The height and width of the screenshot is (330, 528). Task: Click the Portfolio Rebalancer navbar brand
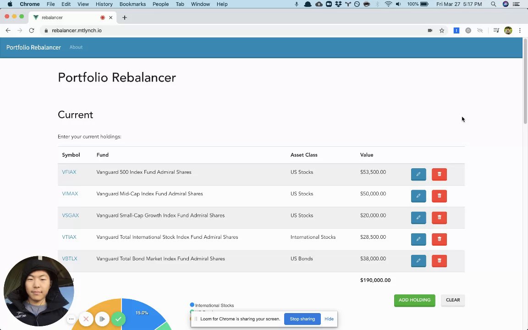[33, 48]
